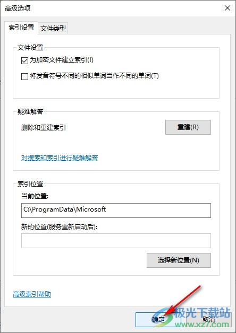Click the 疑难解答 group heading
The image size is (236, 333).
point(30,111)
